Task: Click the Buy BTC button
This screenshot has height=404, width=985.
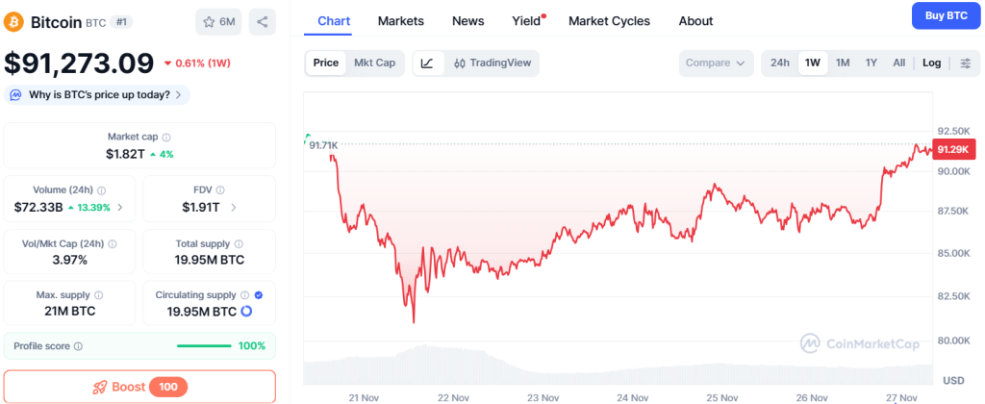Action: coord(944,16)
